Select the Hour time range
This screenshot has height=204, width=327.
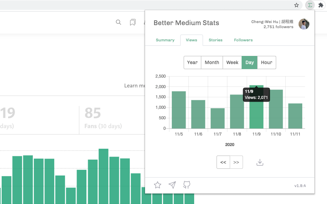[267, 62]
